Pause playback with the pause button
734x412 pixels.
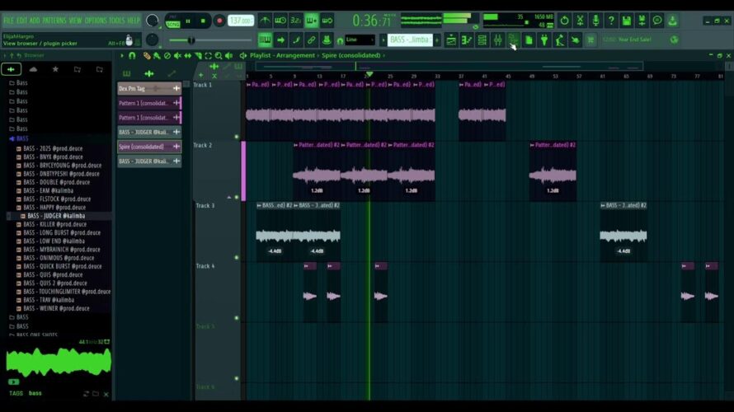[188, 21]
